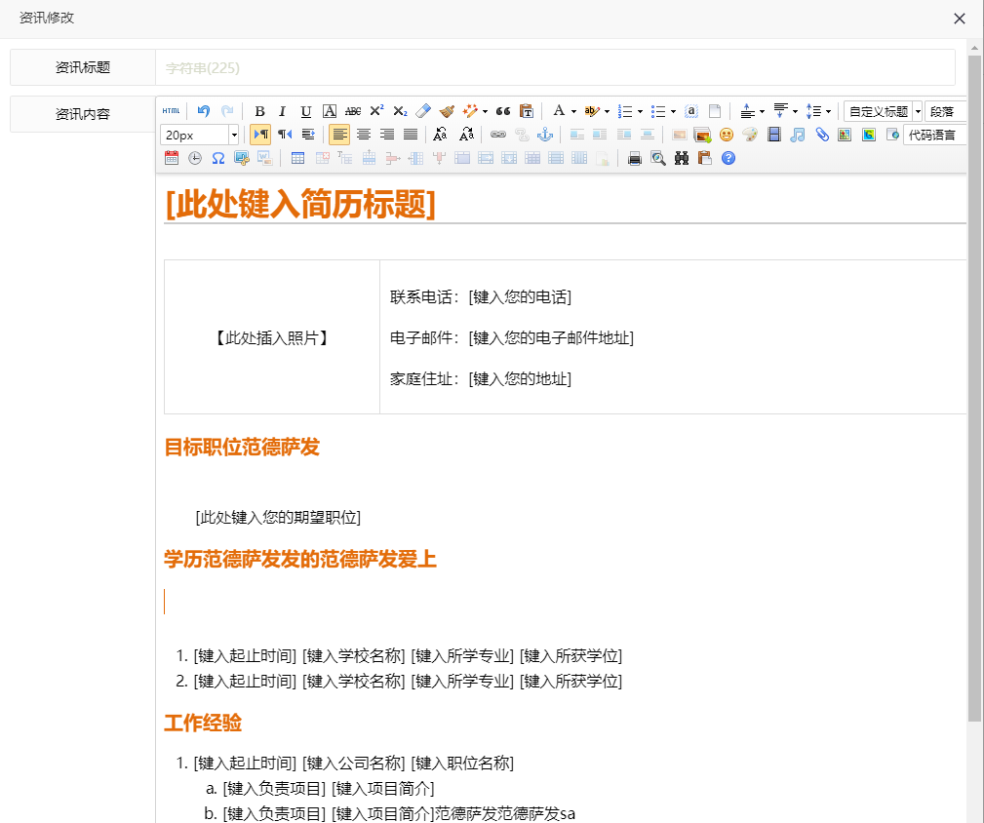Insert music

(798, 135)
